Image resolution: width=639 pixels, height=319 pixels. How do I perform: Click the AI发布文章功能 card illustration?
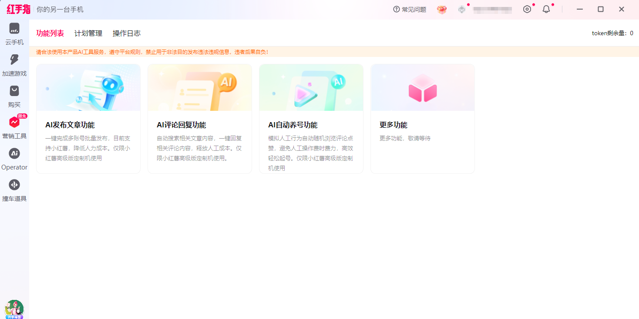click(88, 88)
